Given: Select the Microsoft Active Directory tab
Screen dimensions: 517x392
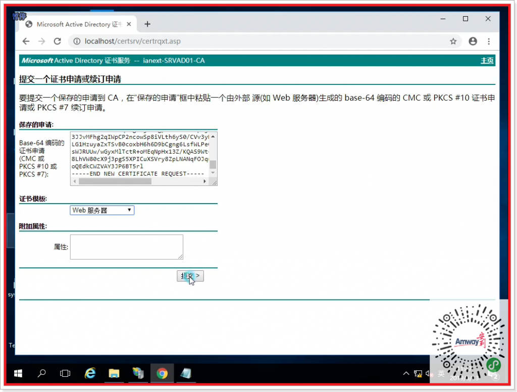Looking at the screenshot, I should (x=76, y=24).
